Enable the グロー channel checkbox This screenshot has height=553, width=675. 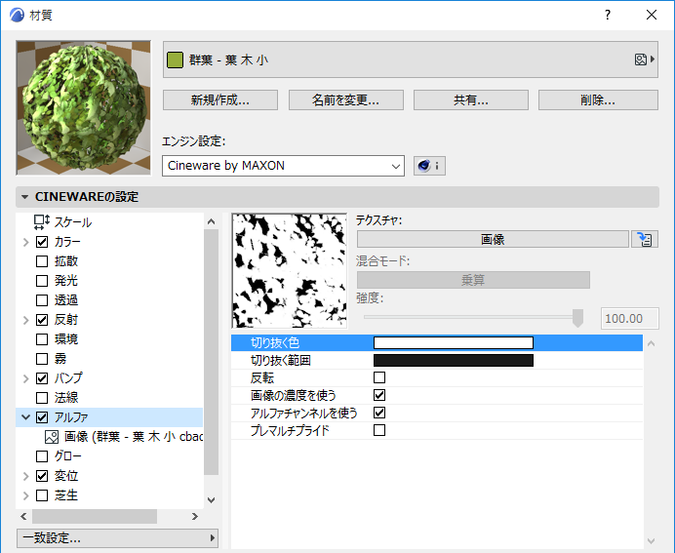tap(42, 456)
